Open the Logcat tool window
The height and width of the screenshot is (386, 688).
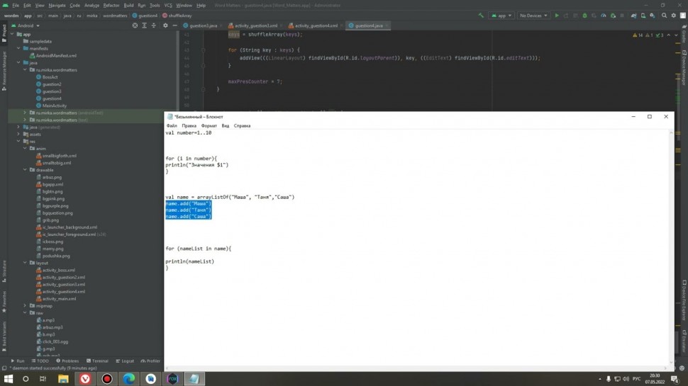coord(125,361)
